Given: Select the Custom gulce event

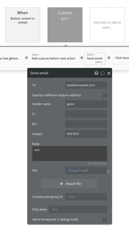Looking at the screenshot, I should pos(65,25).
